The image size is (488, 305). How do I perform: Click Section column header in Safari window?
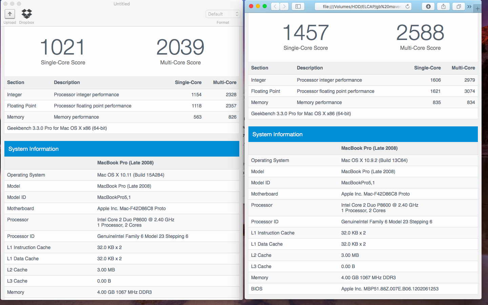[260, 68]
